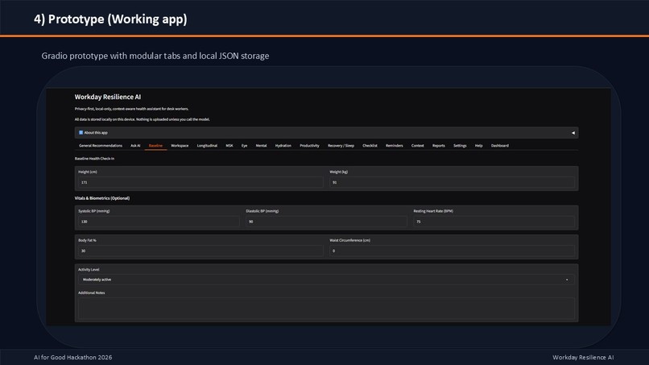Switch to the Eye tab

244,145
